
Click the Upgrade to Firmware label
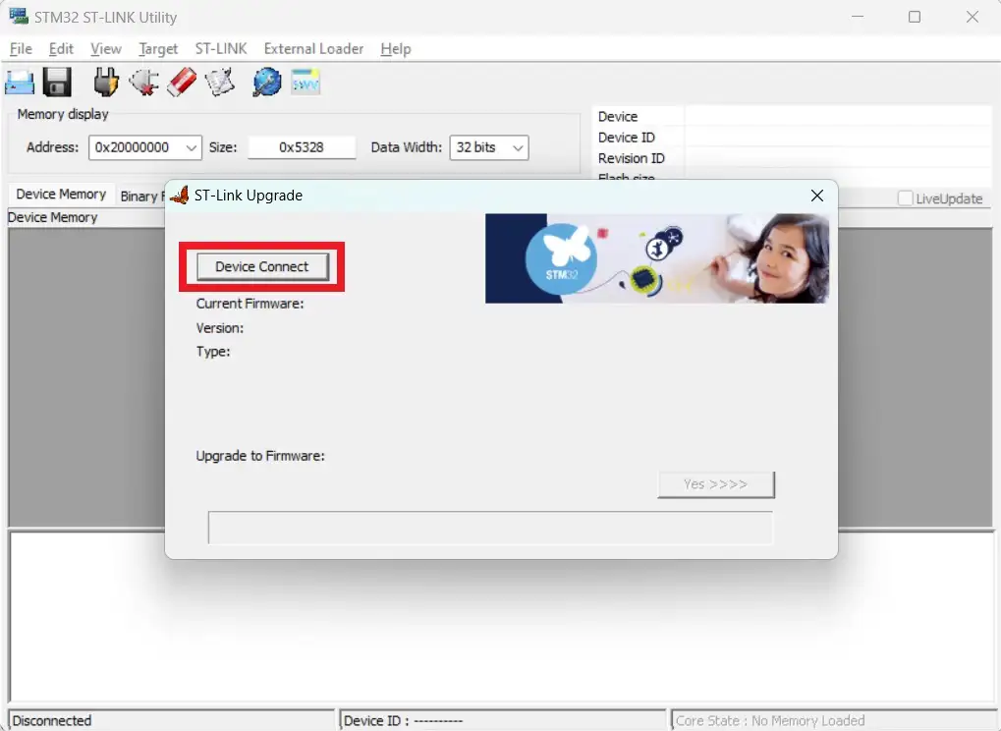coord(260,456)
